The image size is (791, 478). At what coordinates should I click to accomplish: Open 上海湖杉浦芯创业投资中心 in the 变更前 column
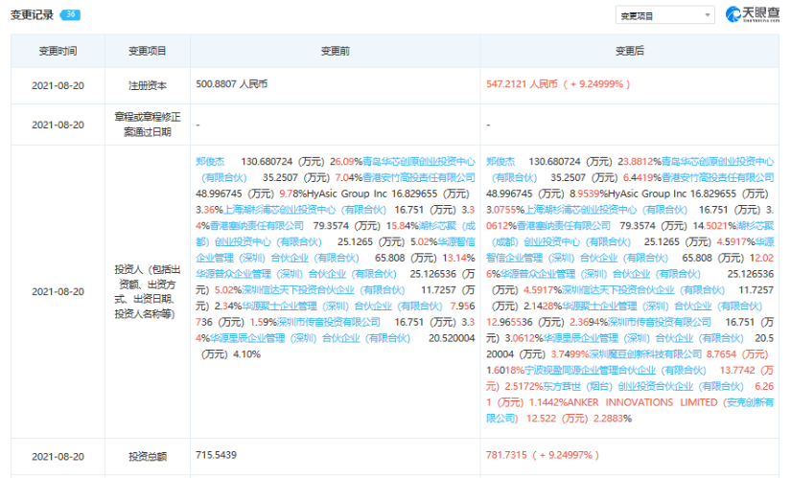pos(304,210)
